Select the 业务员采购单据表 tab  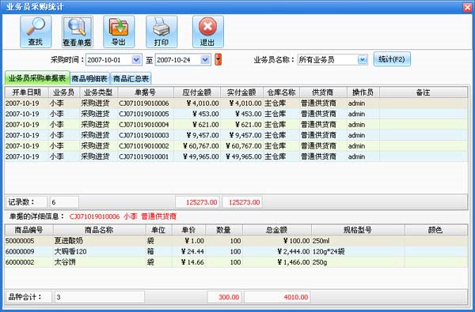tap(37, 78)
